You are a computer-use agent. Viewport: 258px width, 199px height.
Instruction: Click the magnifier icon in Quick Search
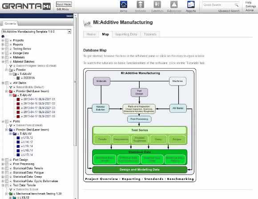237,5
